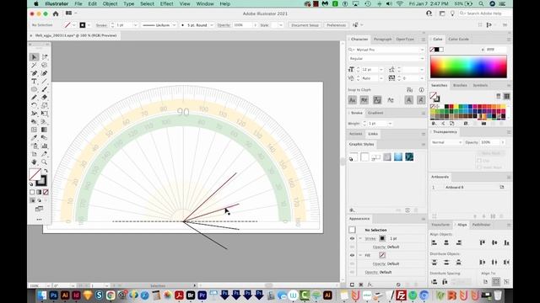Image resolution: width=540 pixels, height=303 pixels.
Task: Select the Hand tool
Action: 34,162
